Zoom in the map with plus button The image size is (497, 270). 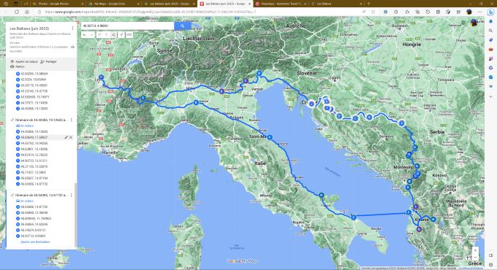coord(475,250)
